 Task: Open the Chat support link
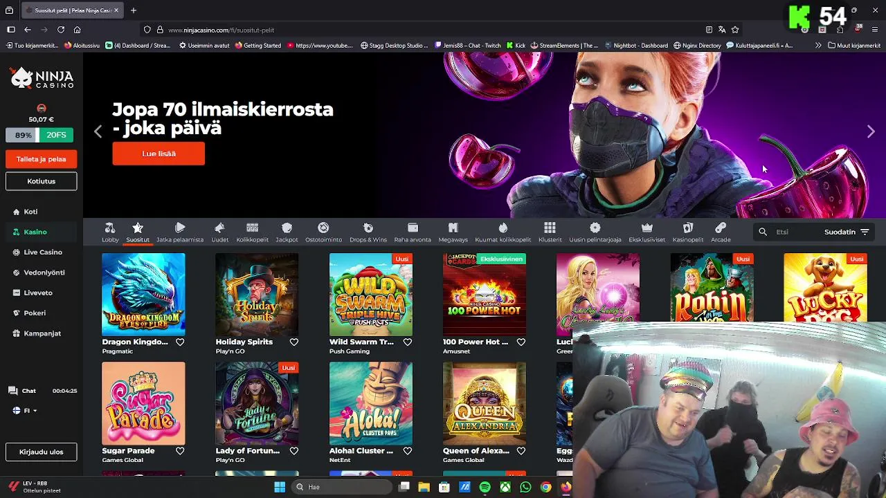click(x=23, y=391)
